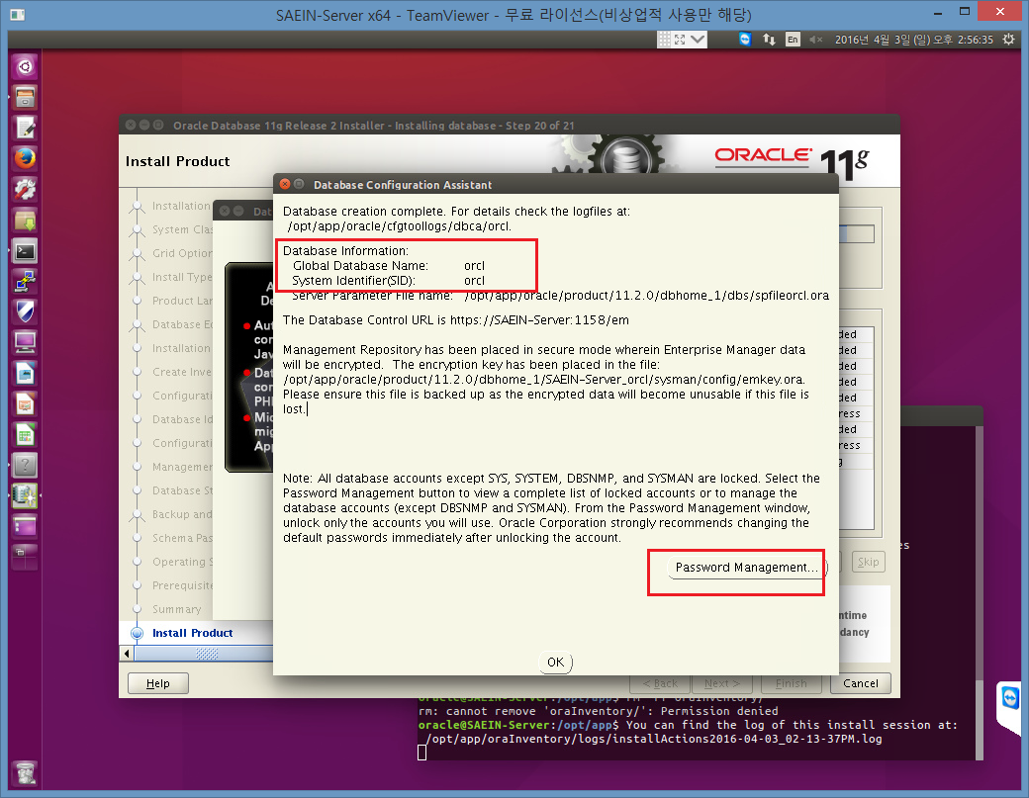
Task: Launch LibreOffice Impress from the dock
Action: (x=25, y=403)
